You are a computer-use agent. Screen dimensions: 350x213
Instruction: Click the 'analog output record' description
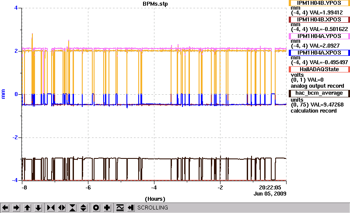pyautogui.click(x=317, y=86)
